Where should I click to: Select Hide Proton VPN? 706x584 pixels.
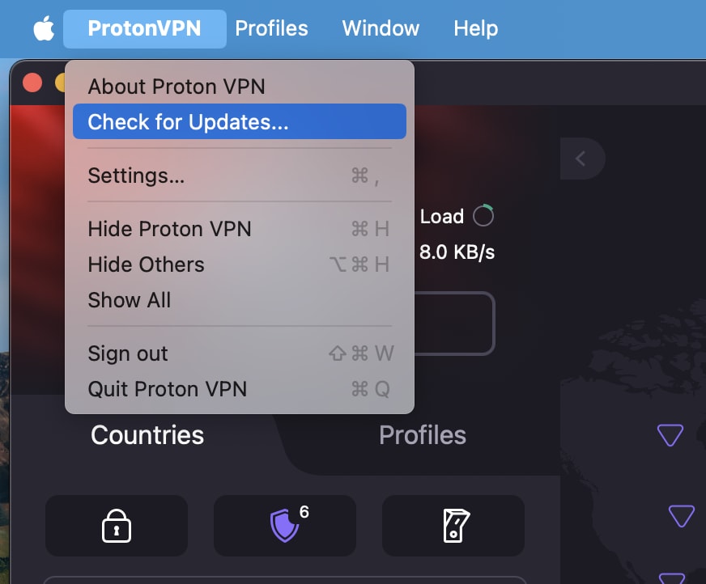tap(240, 229)
